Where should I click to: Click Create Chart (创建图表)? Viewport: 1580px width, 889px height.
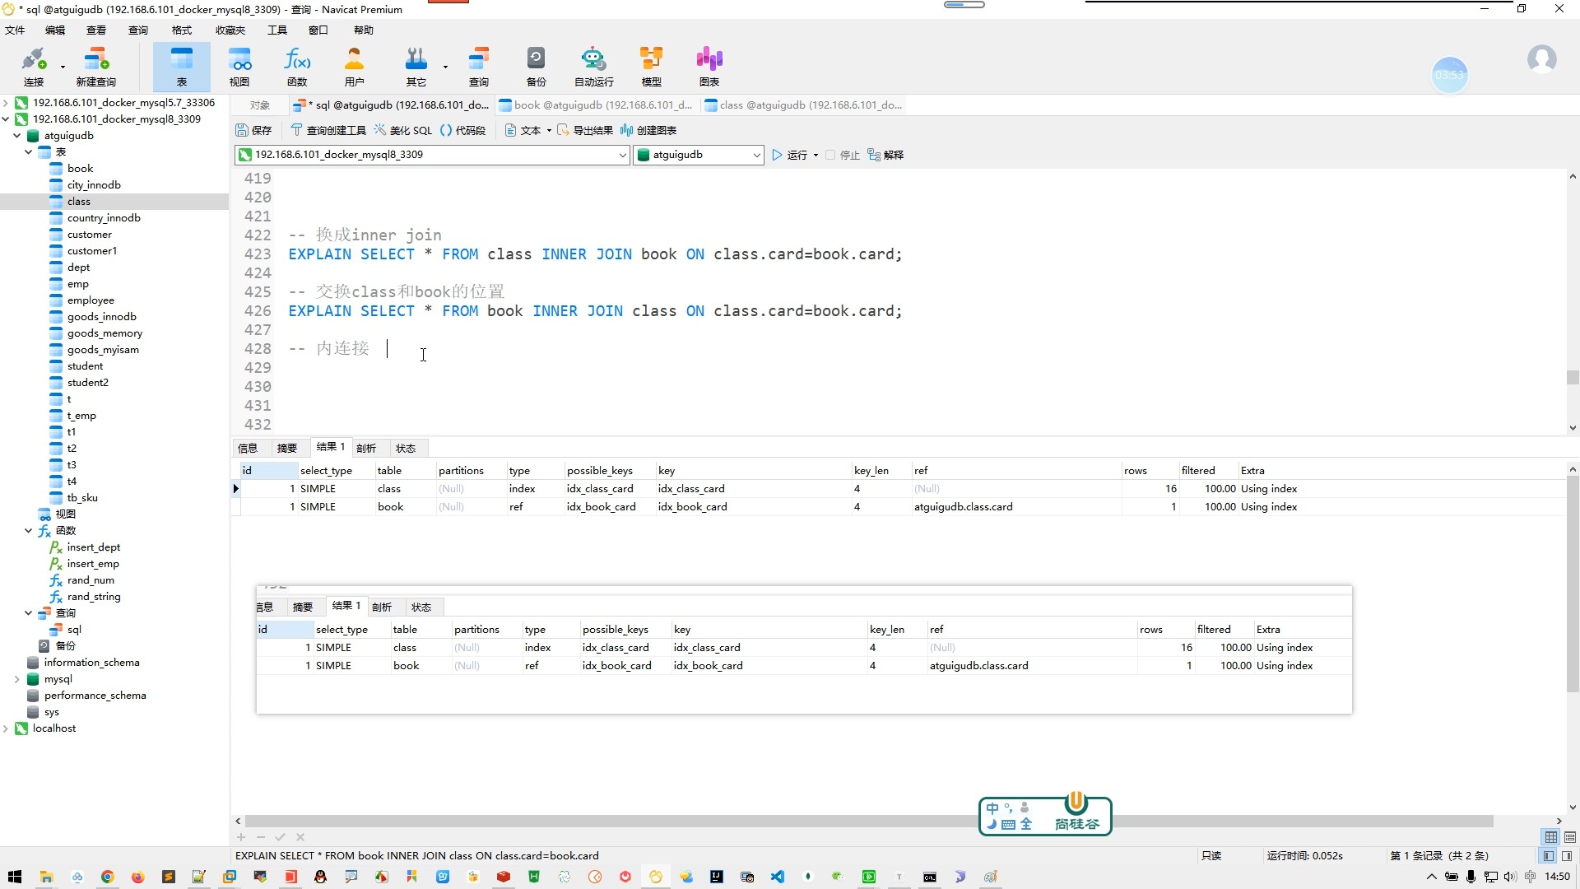coord(648,130)
